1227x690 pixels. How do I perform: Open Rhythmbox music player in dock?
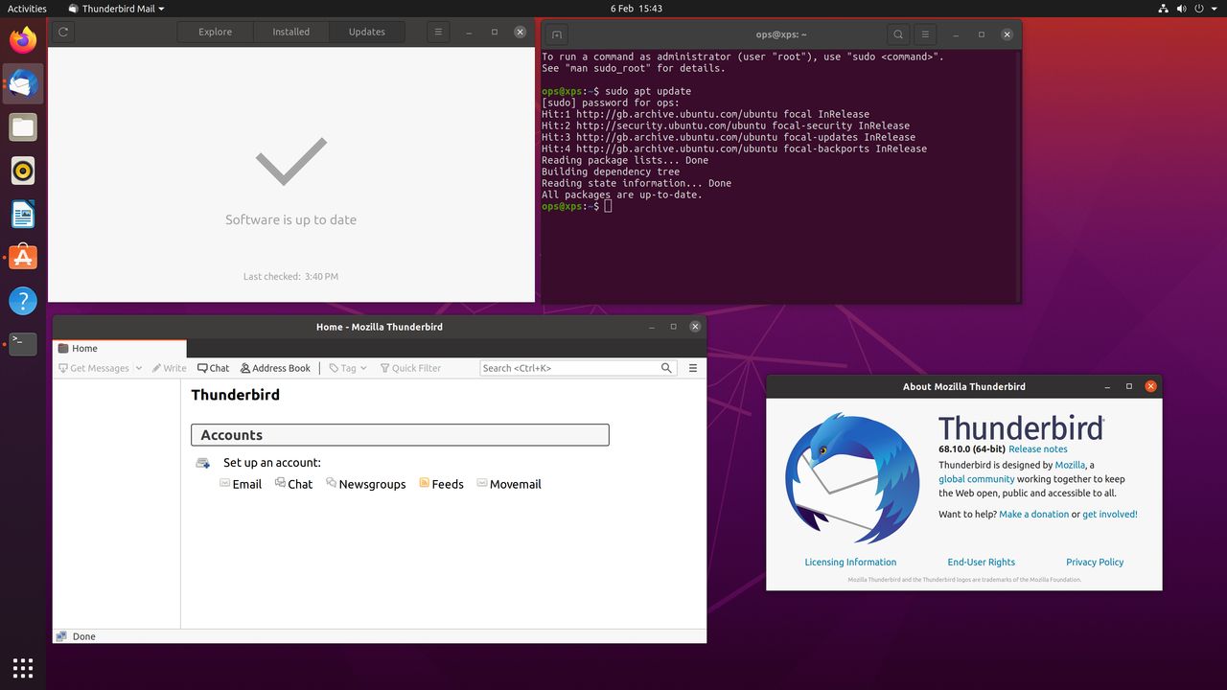pos(23,171)
